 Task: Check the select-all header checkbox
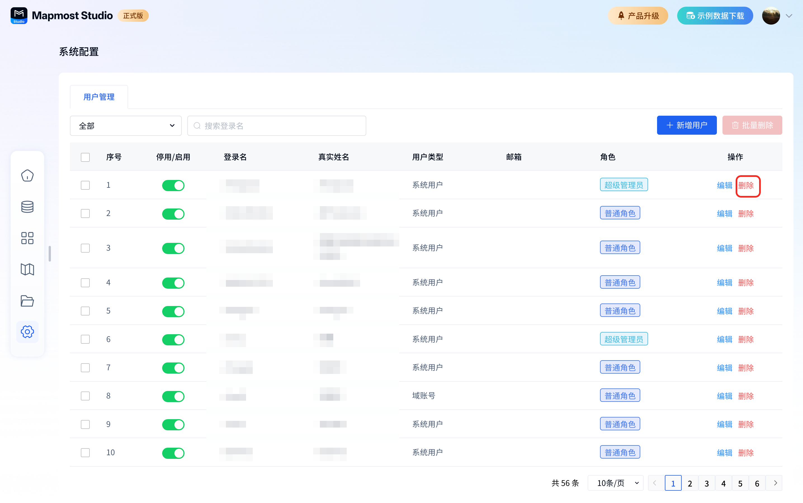(85, 157)
